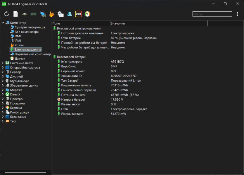
Task: Select Ім'я комп'ютера tree item
Action: [x=27, y=32]
